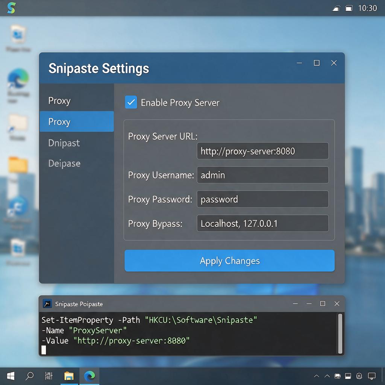Click the Snipaste Settings window title text
This screenshot has height=385, width=385.
[x=99, y=68]
